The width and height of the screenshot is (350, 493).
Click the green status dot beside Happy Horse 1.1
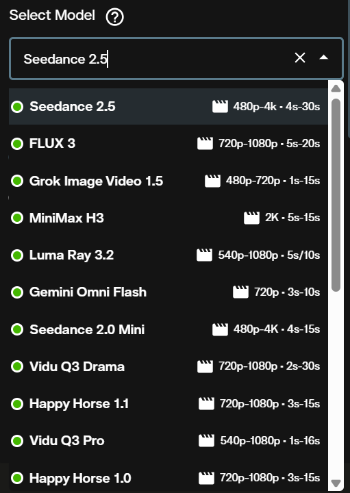pos(17,404)
